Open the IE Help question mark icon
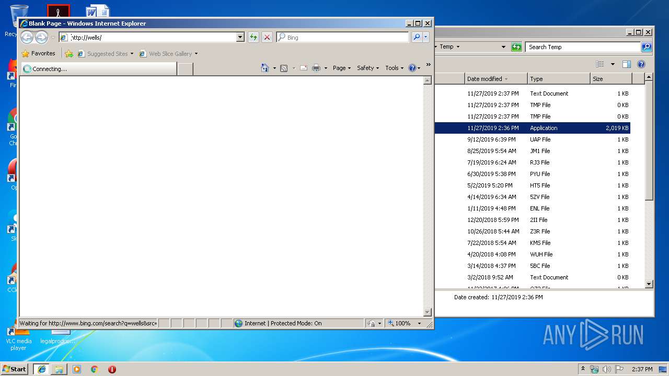The height and width of the screenshot is (376, 669). coord(412,68)
